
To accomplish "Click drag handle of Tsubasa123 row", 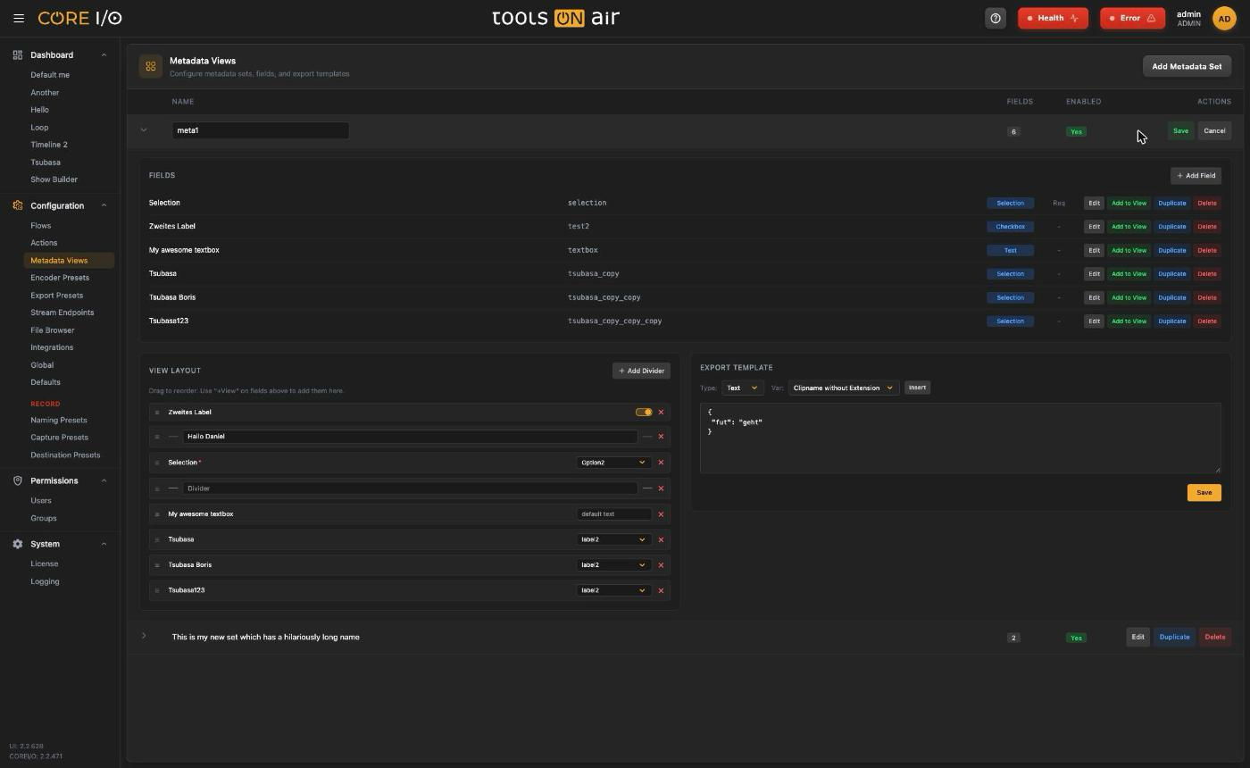I will pyautogui.click(x=157, y=590).
